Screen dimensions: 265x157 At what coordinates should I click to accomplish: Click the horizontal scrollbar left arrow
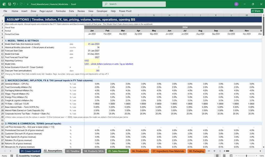tap(224, 151)
